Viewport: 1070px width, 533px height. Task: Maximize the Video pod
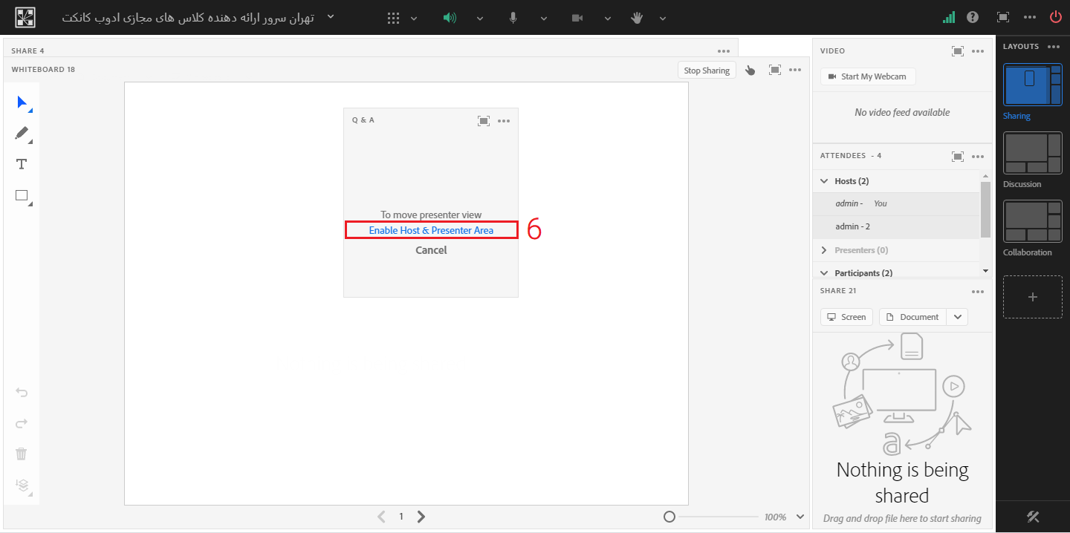pos(958,51)
